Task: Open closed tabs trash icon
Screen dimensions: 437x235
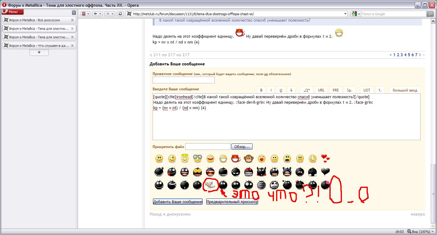Action: (74, 12)
